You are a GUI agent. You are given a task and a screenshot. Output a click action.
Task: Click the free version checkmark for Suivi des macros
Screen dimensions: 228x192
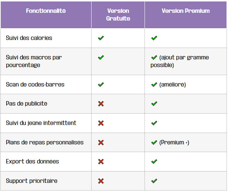tap(101, 58)
